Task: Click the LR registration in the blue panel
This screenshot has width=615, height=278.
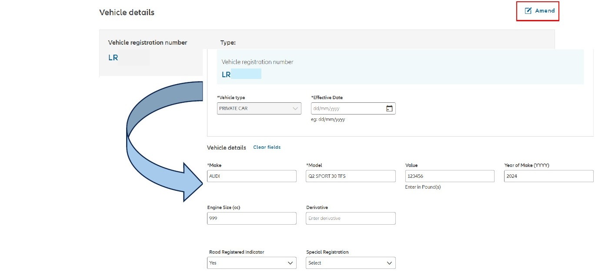Action: 226,75
